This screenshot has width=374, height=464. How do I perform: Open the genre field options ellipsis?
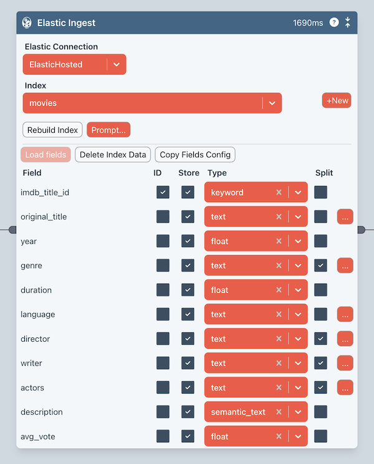click(x=345, y=266)
